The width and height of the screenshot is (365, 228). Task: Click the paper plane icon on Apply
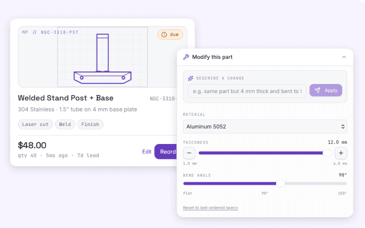[318, 90]
